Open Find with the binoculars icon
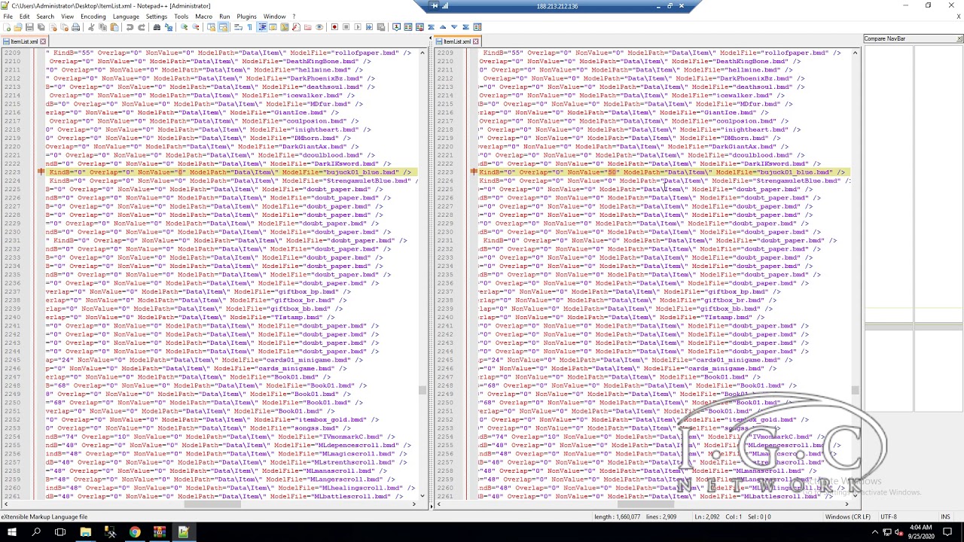 (157, 27)
